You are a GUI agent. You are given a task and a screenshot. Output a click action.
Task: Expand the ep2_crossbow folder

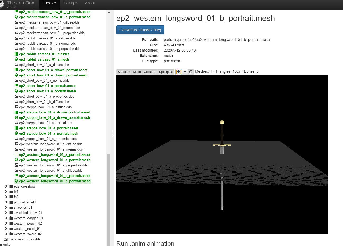click(6, 186)
